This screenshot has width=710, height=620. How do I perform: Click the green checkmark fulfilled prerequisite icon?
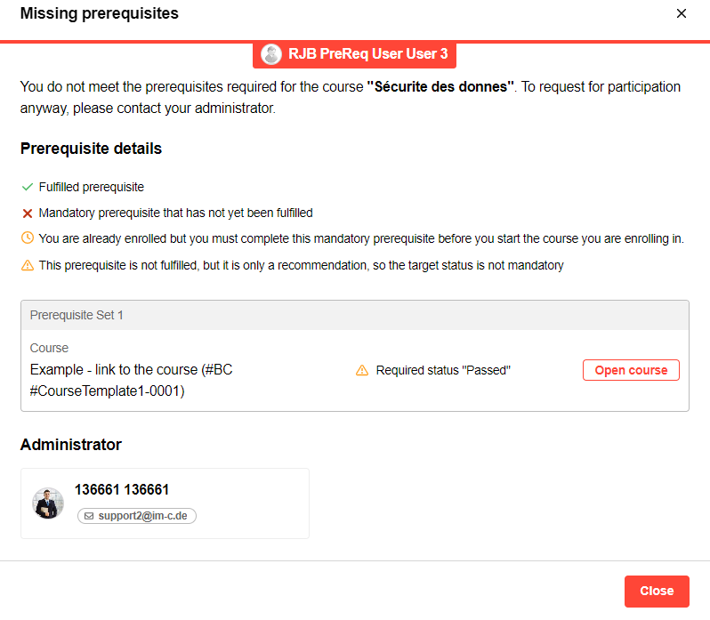pyautogui.click(x=28, y=188)
